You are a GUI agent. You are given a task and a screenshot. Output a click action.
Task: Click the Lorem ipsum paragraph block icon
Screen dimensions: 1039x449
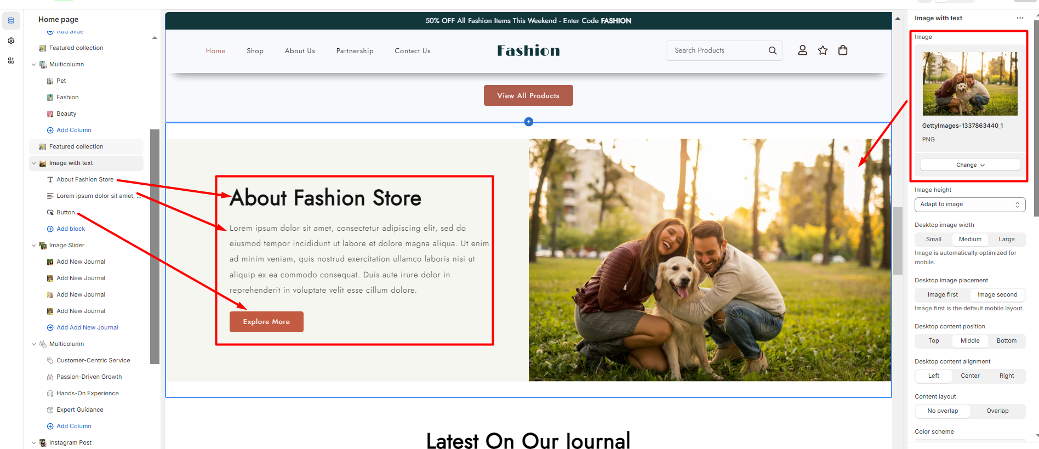(x=50, y=196)
